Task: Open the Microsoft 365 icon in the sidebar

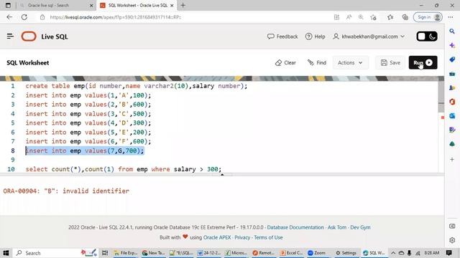Action: (452, 102)
